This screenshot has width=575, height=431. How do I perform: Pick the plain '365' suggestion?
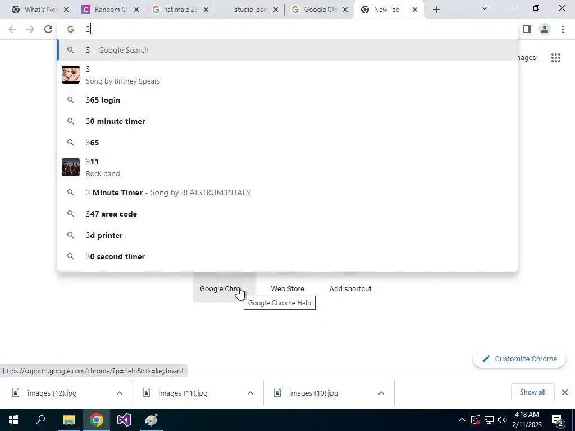coord(287,143)
